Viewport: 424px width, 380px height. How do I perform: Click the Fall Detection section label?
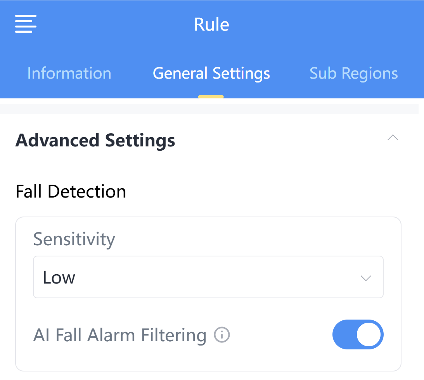[71, 191]
